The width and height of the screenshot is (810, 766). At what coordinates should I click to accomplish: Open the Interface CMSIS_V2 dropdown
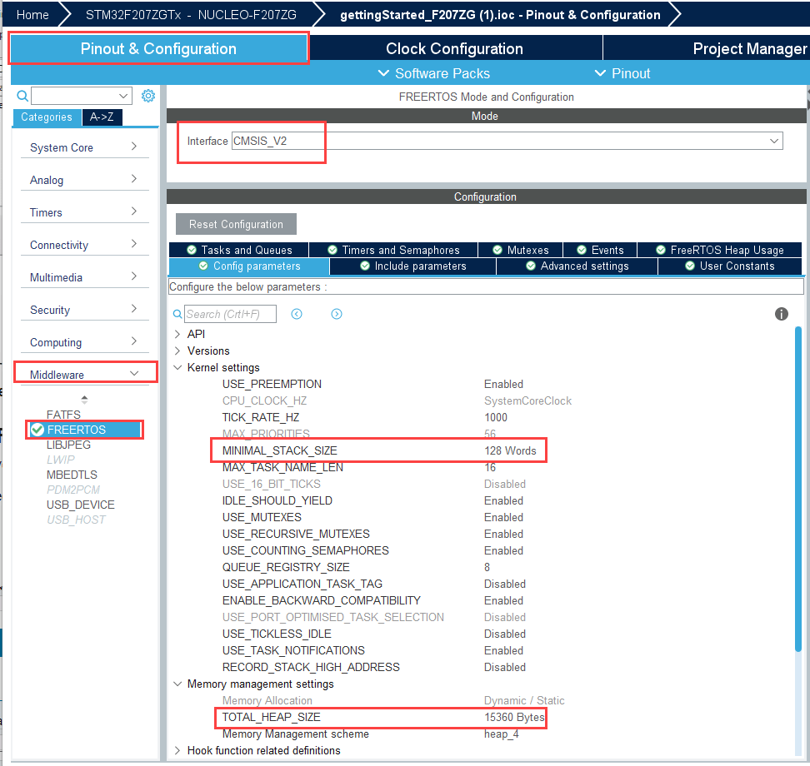[773, 141]
